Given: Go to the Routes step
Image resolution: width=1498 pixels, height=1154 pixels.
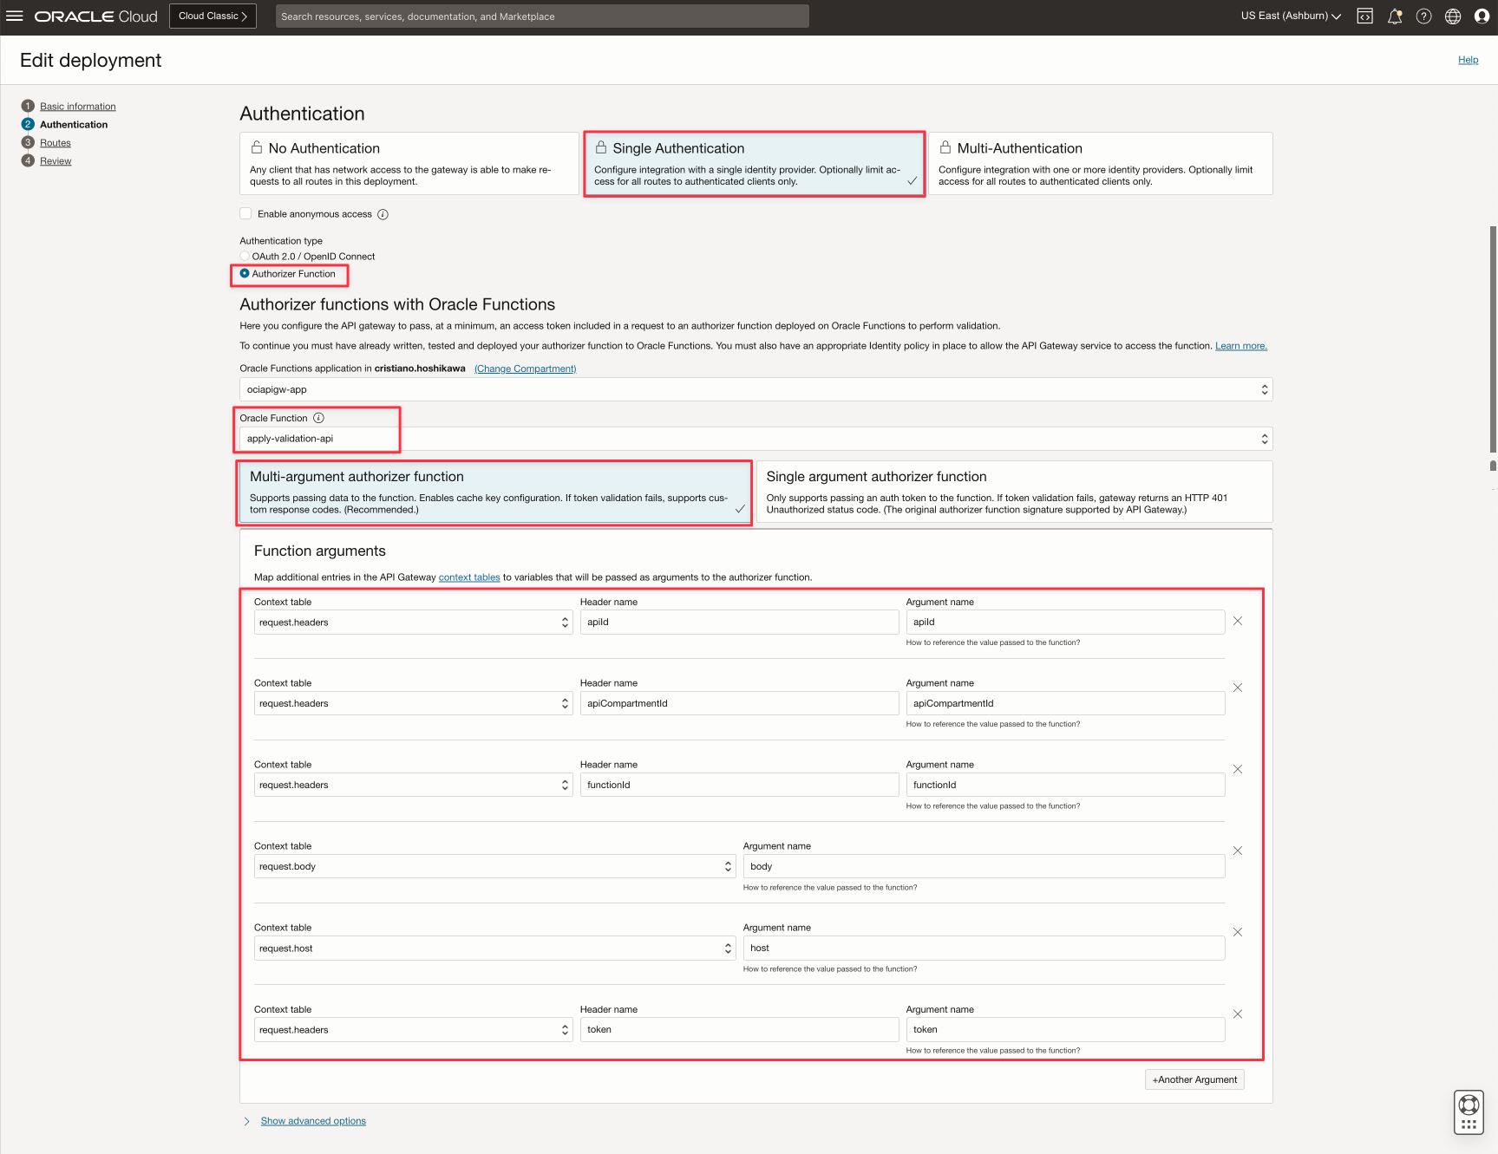Looking at the screenshot, I should 56,143.
